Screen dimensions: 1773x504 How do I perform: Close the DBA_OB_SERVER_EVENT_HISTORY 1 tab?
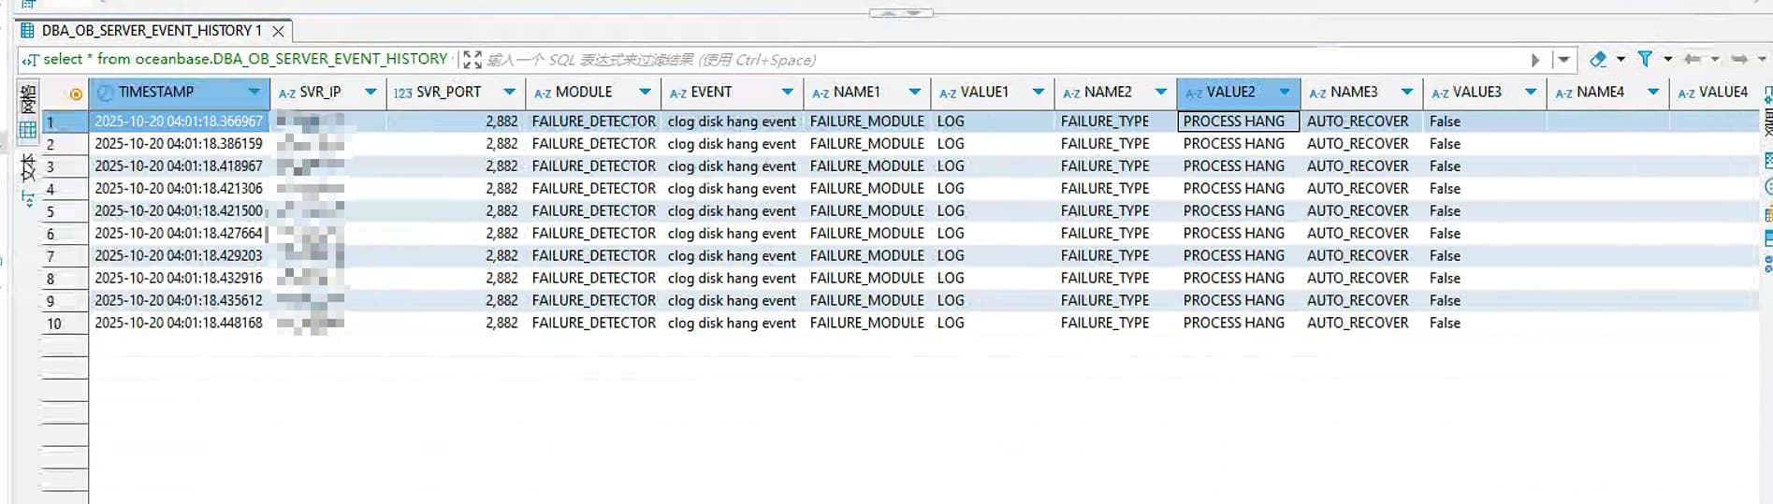point(278,31)
